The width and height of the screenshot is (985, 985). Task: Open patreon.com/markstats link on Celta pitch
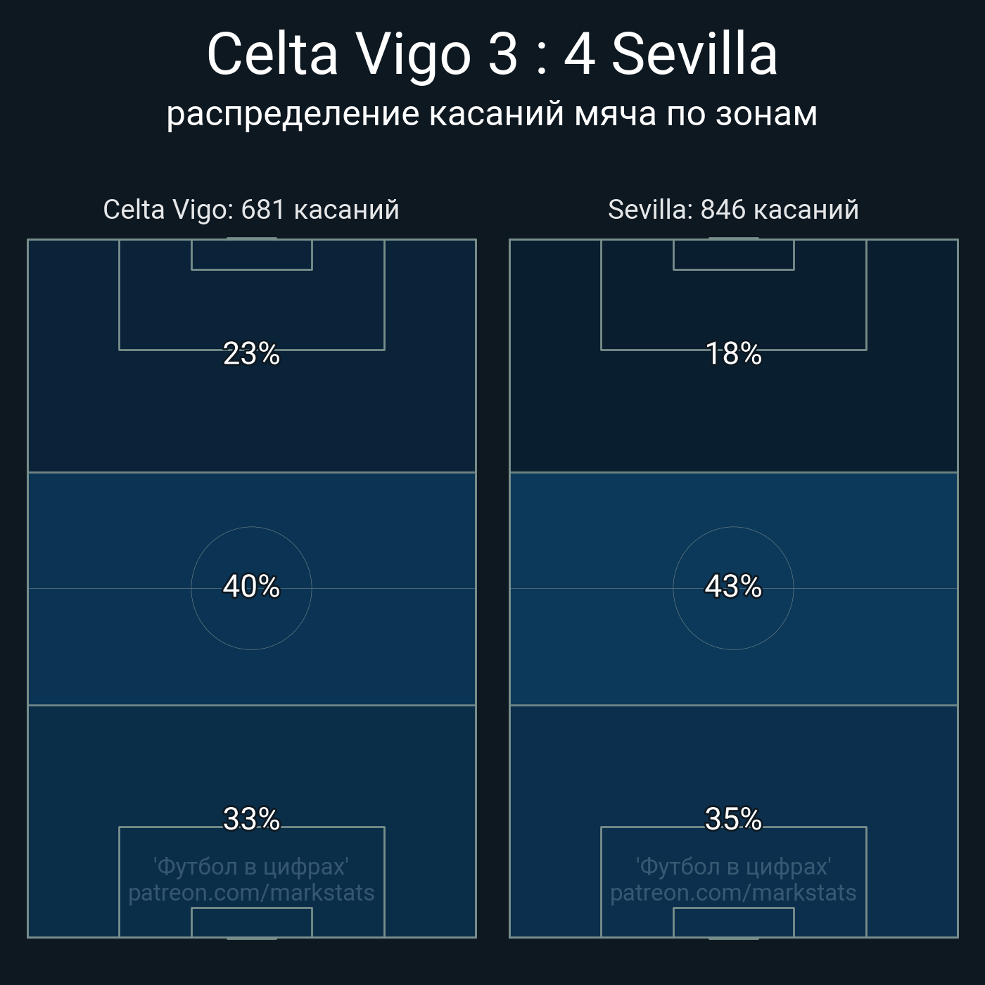pos(251,893)
